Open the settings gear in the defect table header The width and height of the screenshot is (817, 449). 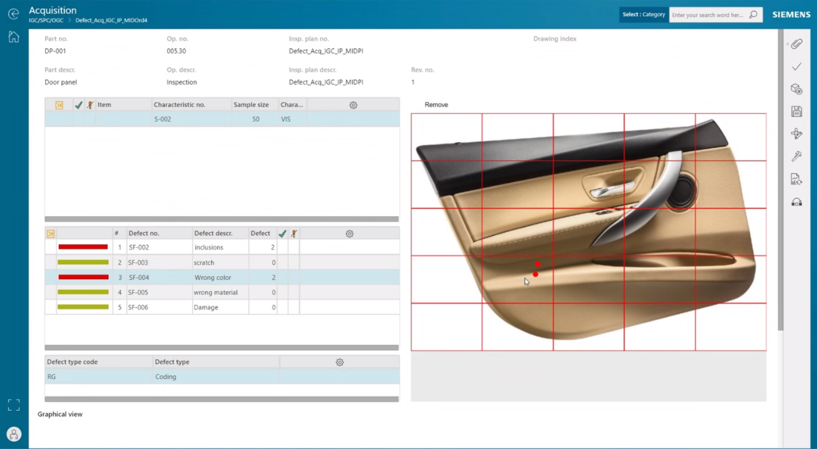click(x=349, y=233)
